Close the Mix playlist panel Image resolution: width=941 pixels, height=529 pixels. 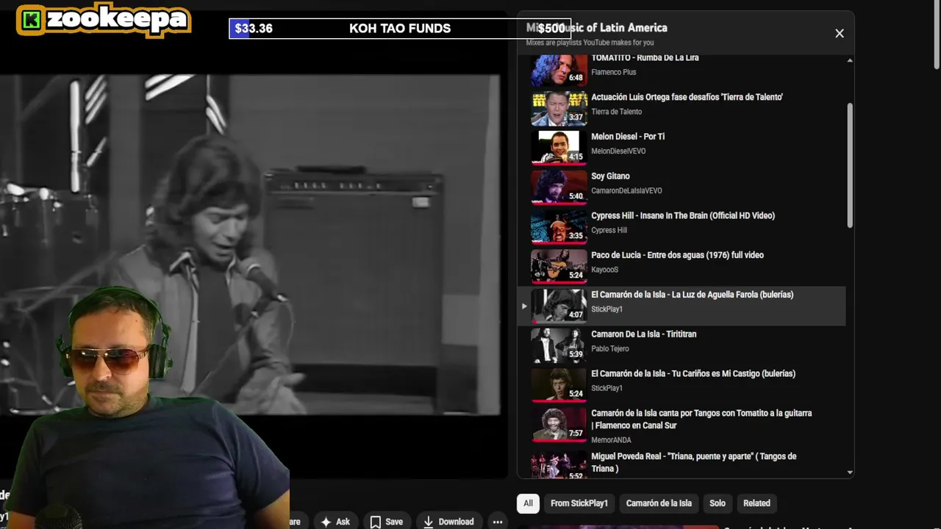click(840, 33)
